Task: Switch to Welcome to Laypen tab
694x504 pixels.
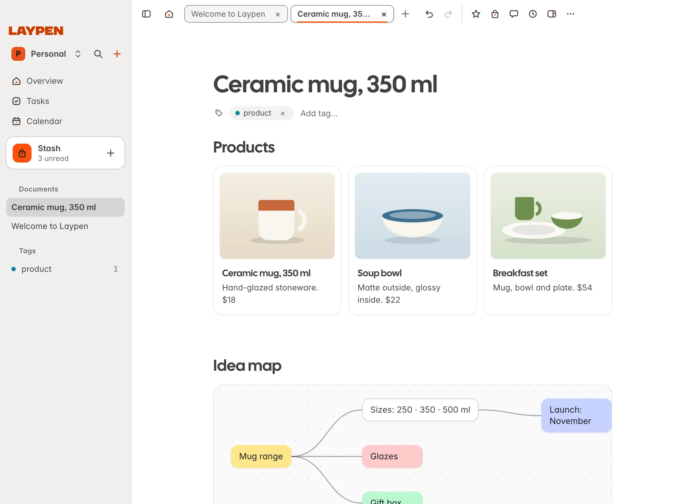Action: coord(236,14)
